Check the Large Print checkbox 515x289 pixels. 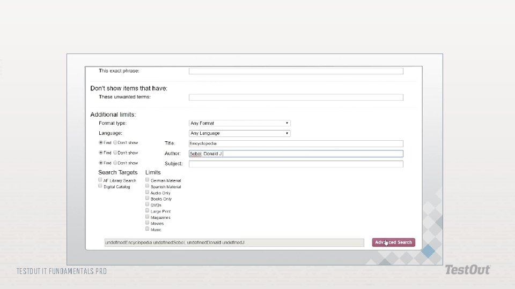click(147, 211)
